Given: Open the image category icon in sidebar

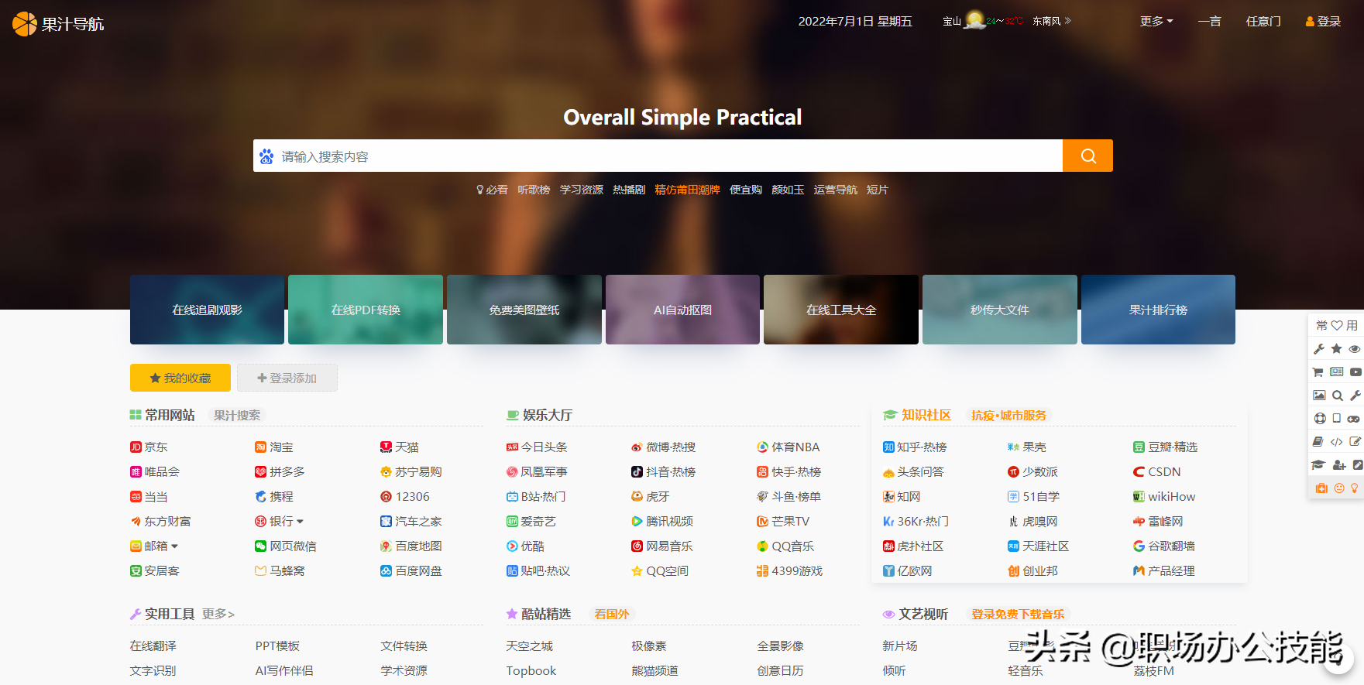Looking at the screenshot, I should tap(1319, 396).
